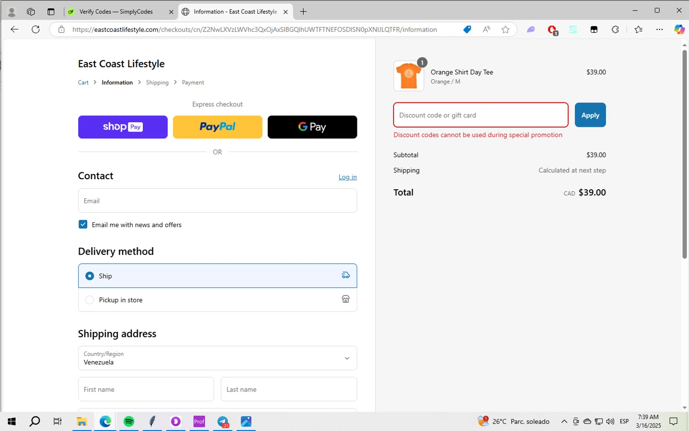The height and width of the screenshot is (431, 689).
Task: Click the store icon in the Pickup in store row
Action: (345, 299)
